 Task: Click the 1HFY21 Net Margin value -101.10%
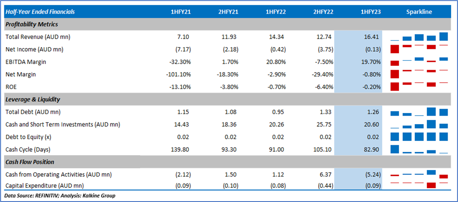click(x=178, y=74)
